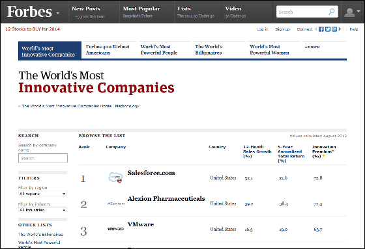Image resolution: width=365 pixels, height=249 pixels.
Task: Open the VMware company name
Action: click(x=141, y=224)
